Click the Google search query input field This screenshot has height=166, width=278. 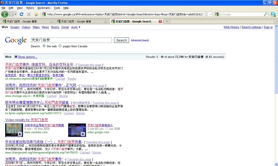pyautogui.click(x=71, y=40)
